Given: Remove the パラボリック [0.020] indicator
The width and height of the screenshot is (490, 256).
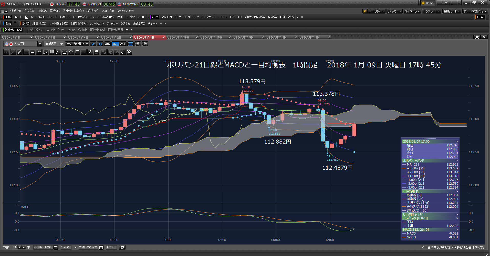Looking at the screenshot, I should pos(457,218).
